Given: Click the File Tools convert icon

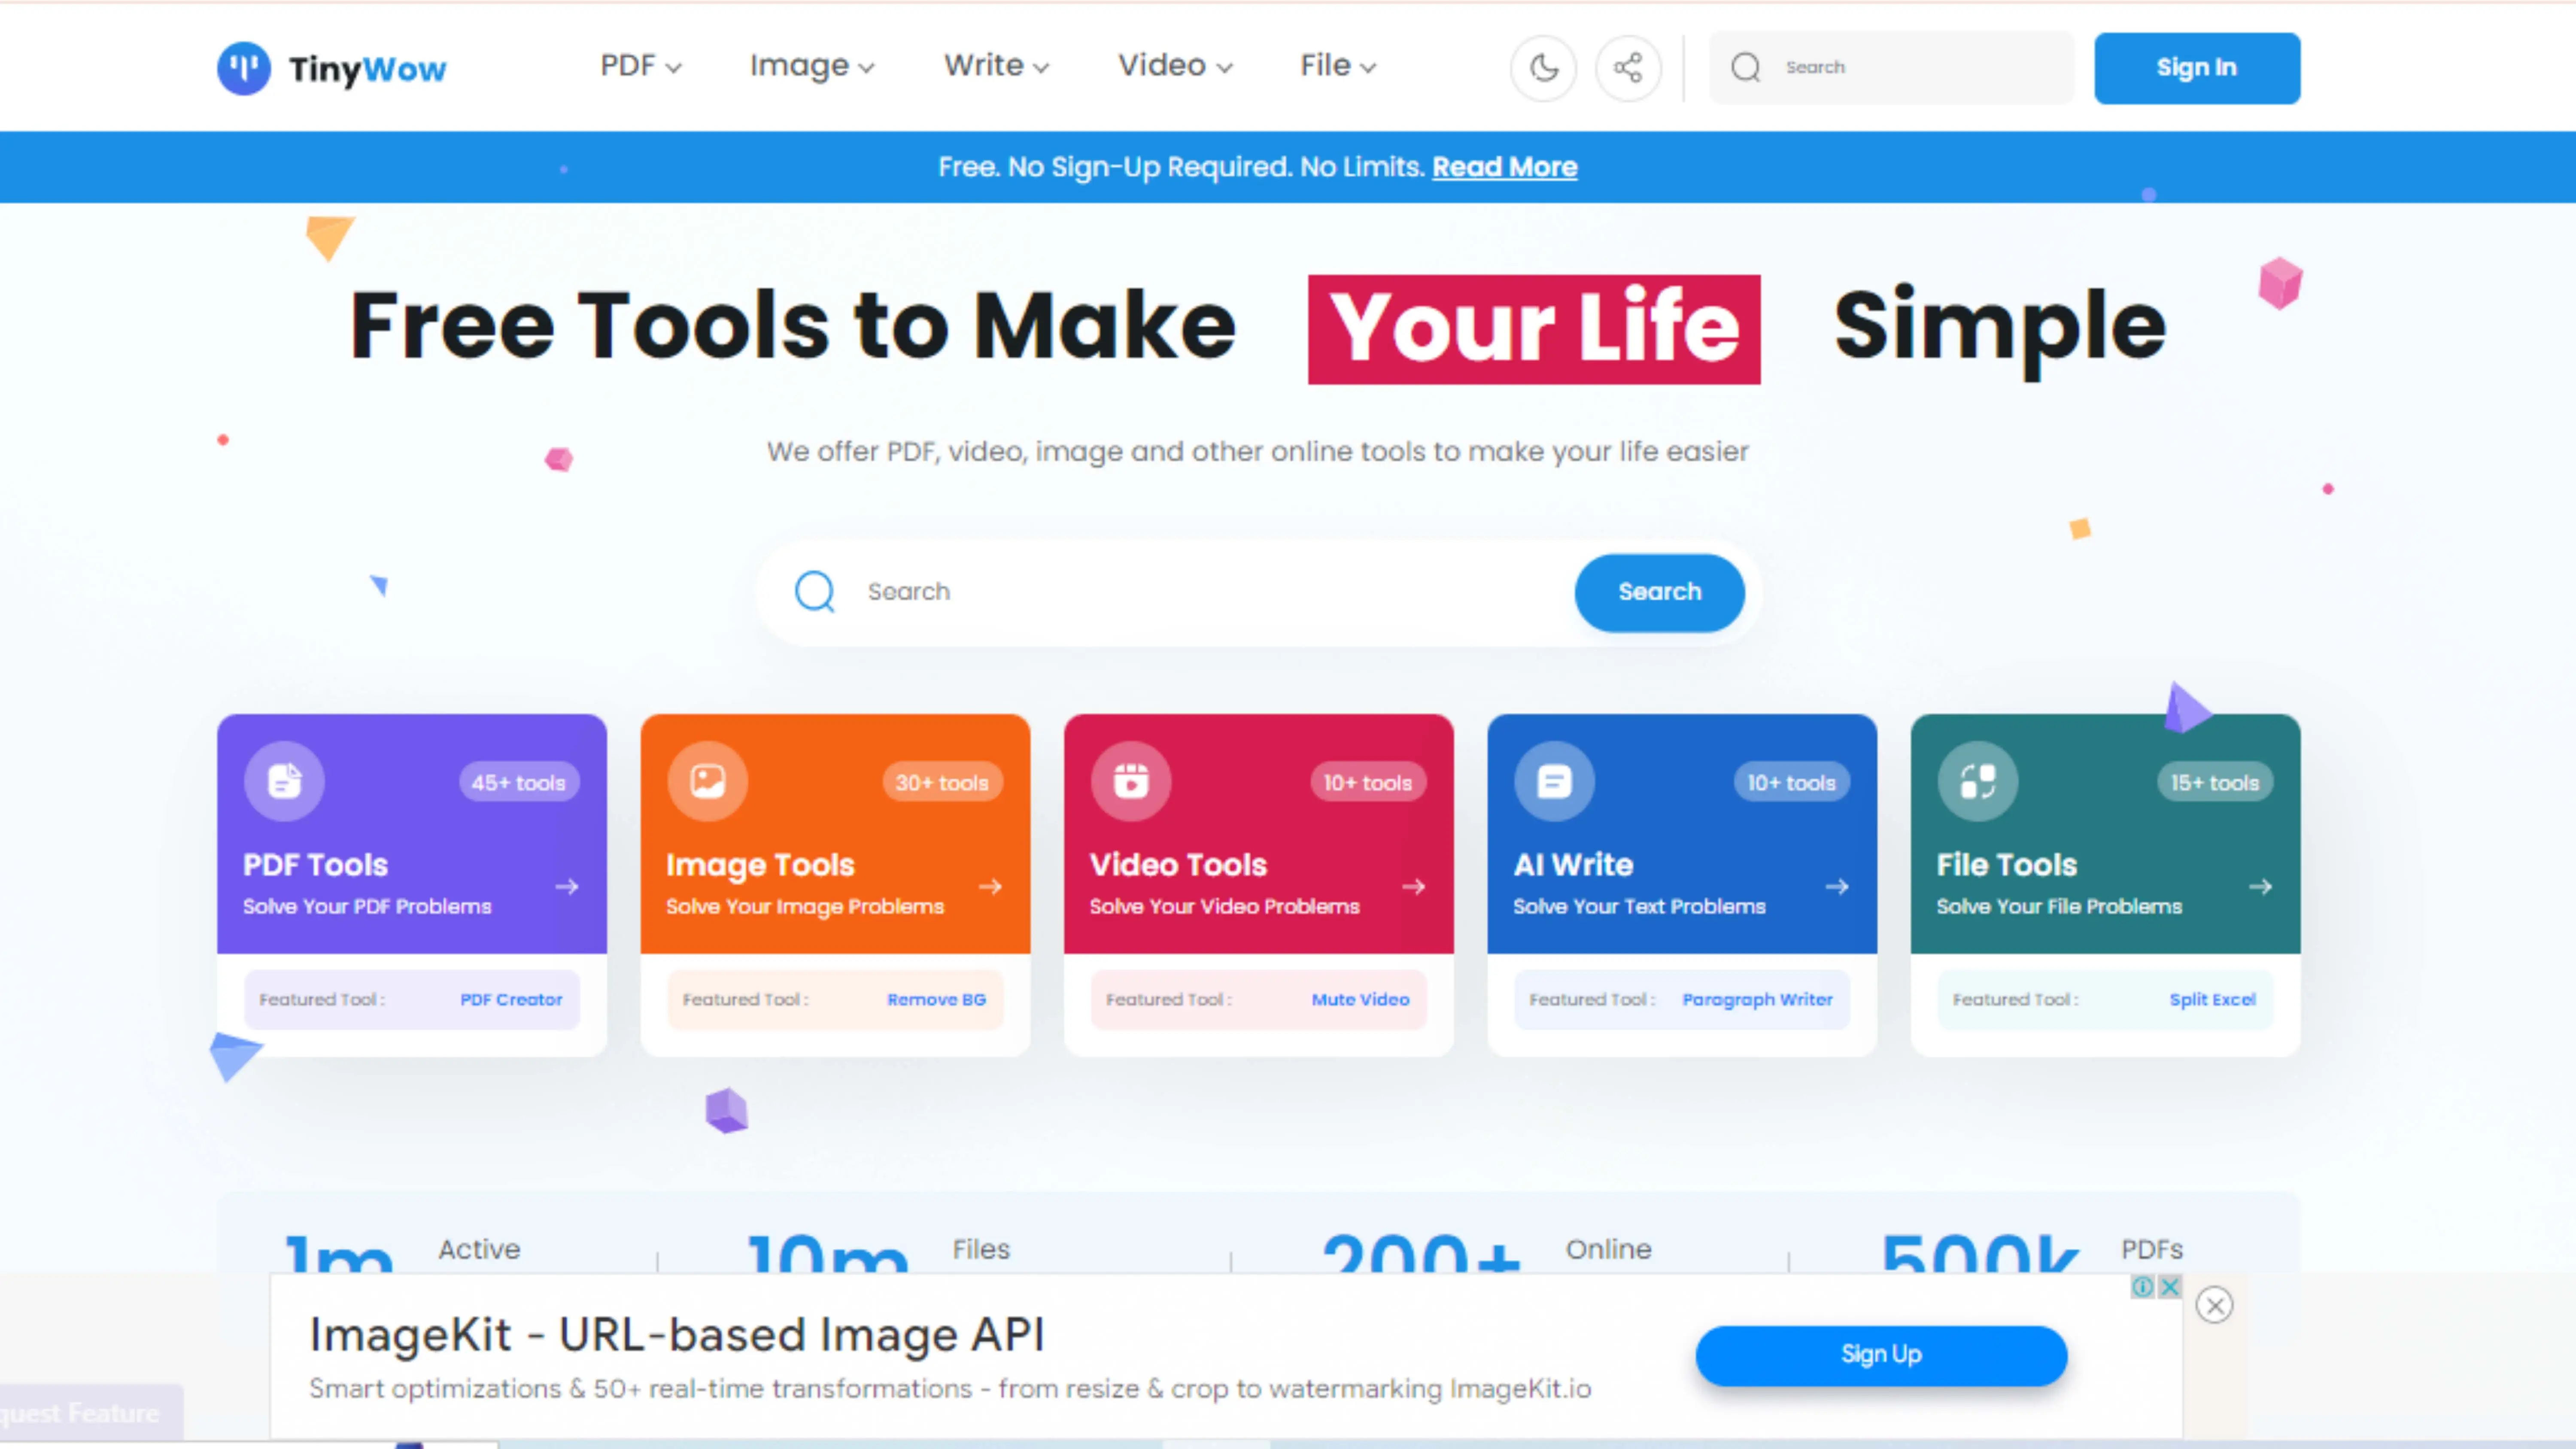Looking at the screenshot, I should pyautogui.click(x=1977, y=781).
